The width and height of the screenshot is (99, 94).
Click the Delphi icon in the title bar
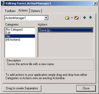point(4,3)
